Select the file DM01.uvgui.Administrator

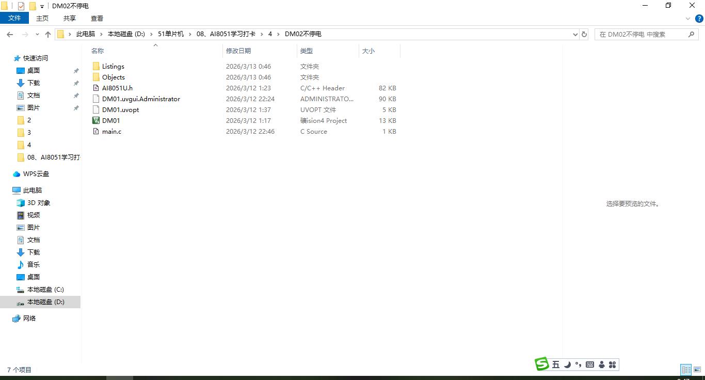click(x=141, y=99)
